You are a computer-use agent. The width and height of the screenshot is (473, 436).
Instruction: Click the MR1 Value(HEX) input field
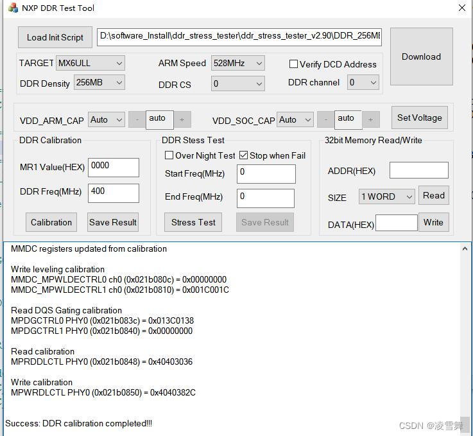(x=114, y=167)
